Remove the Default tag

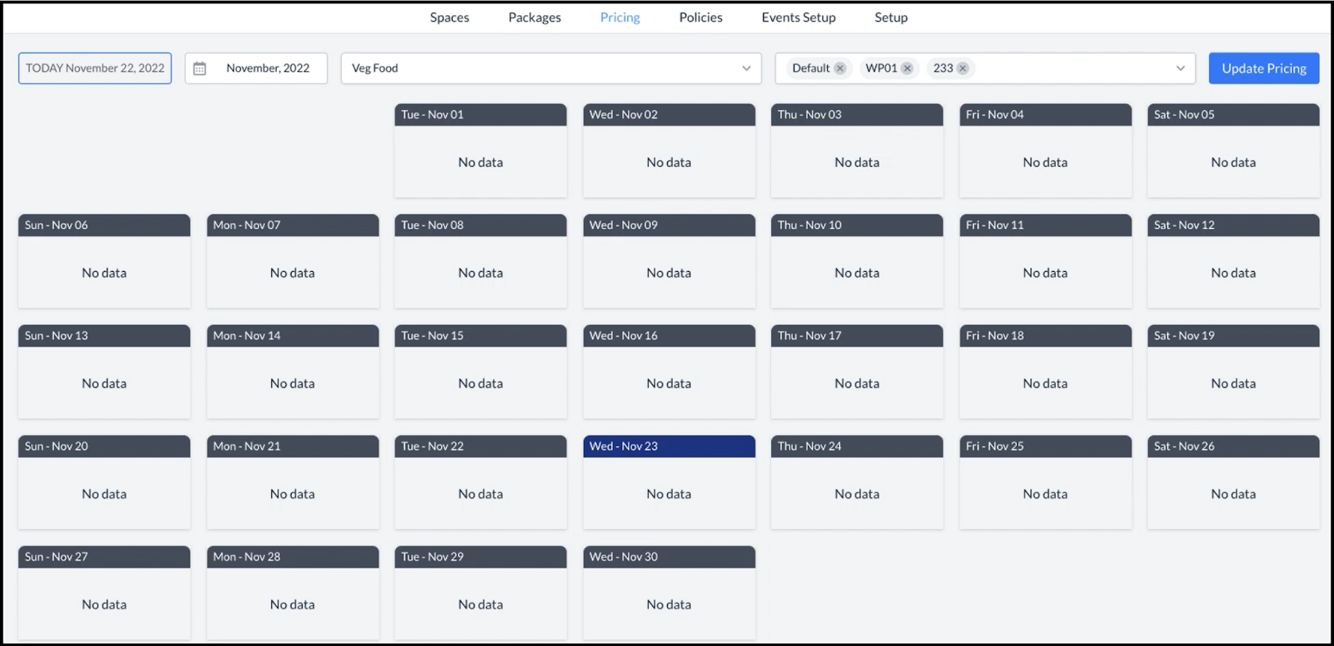[840, 68]
